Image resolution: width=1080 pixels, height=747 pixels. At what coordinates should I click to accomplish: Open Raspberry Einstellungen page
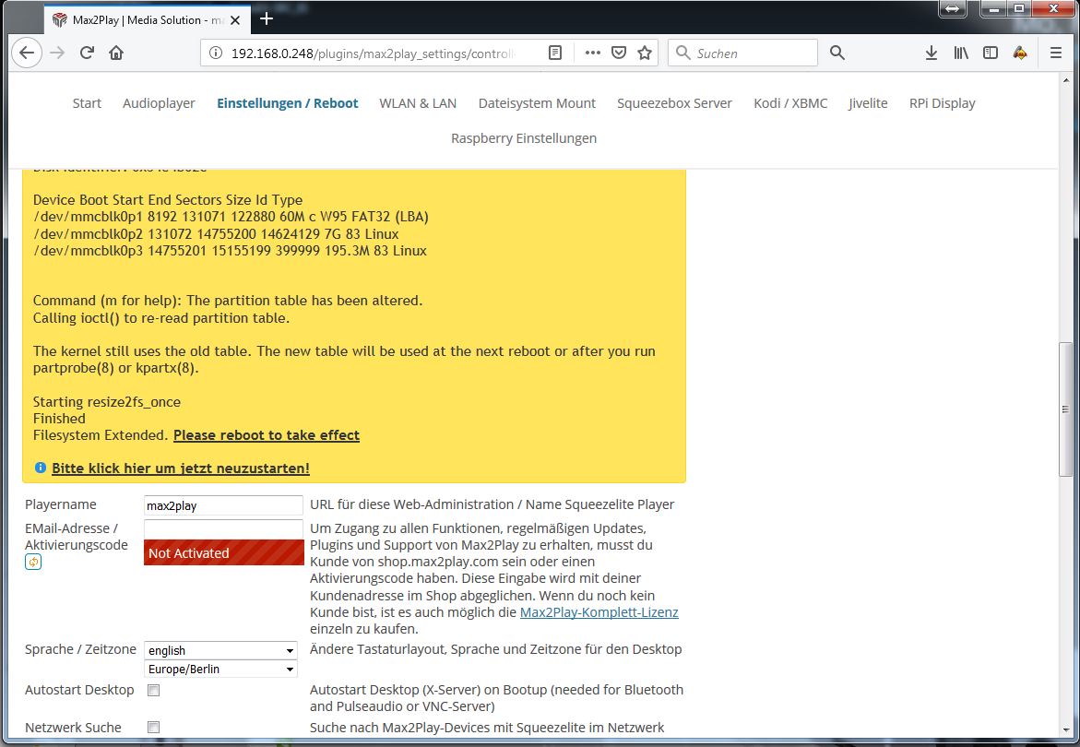click(x=524, y=138)
